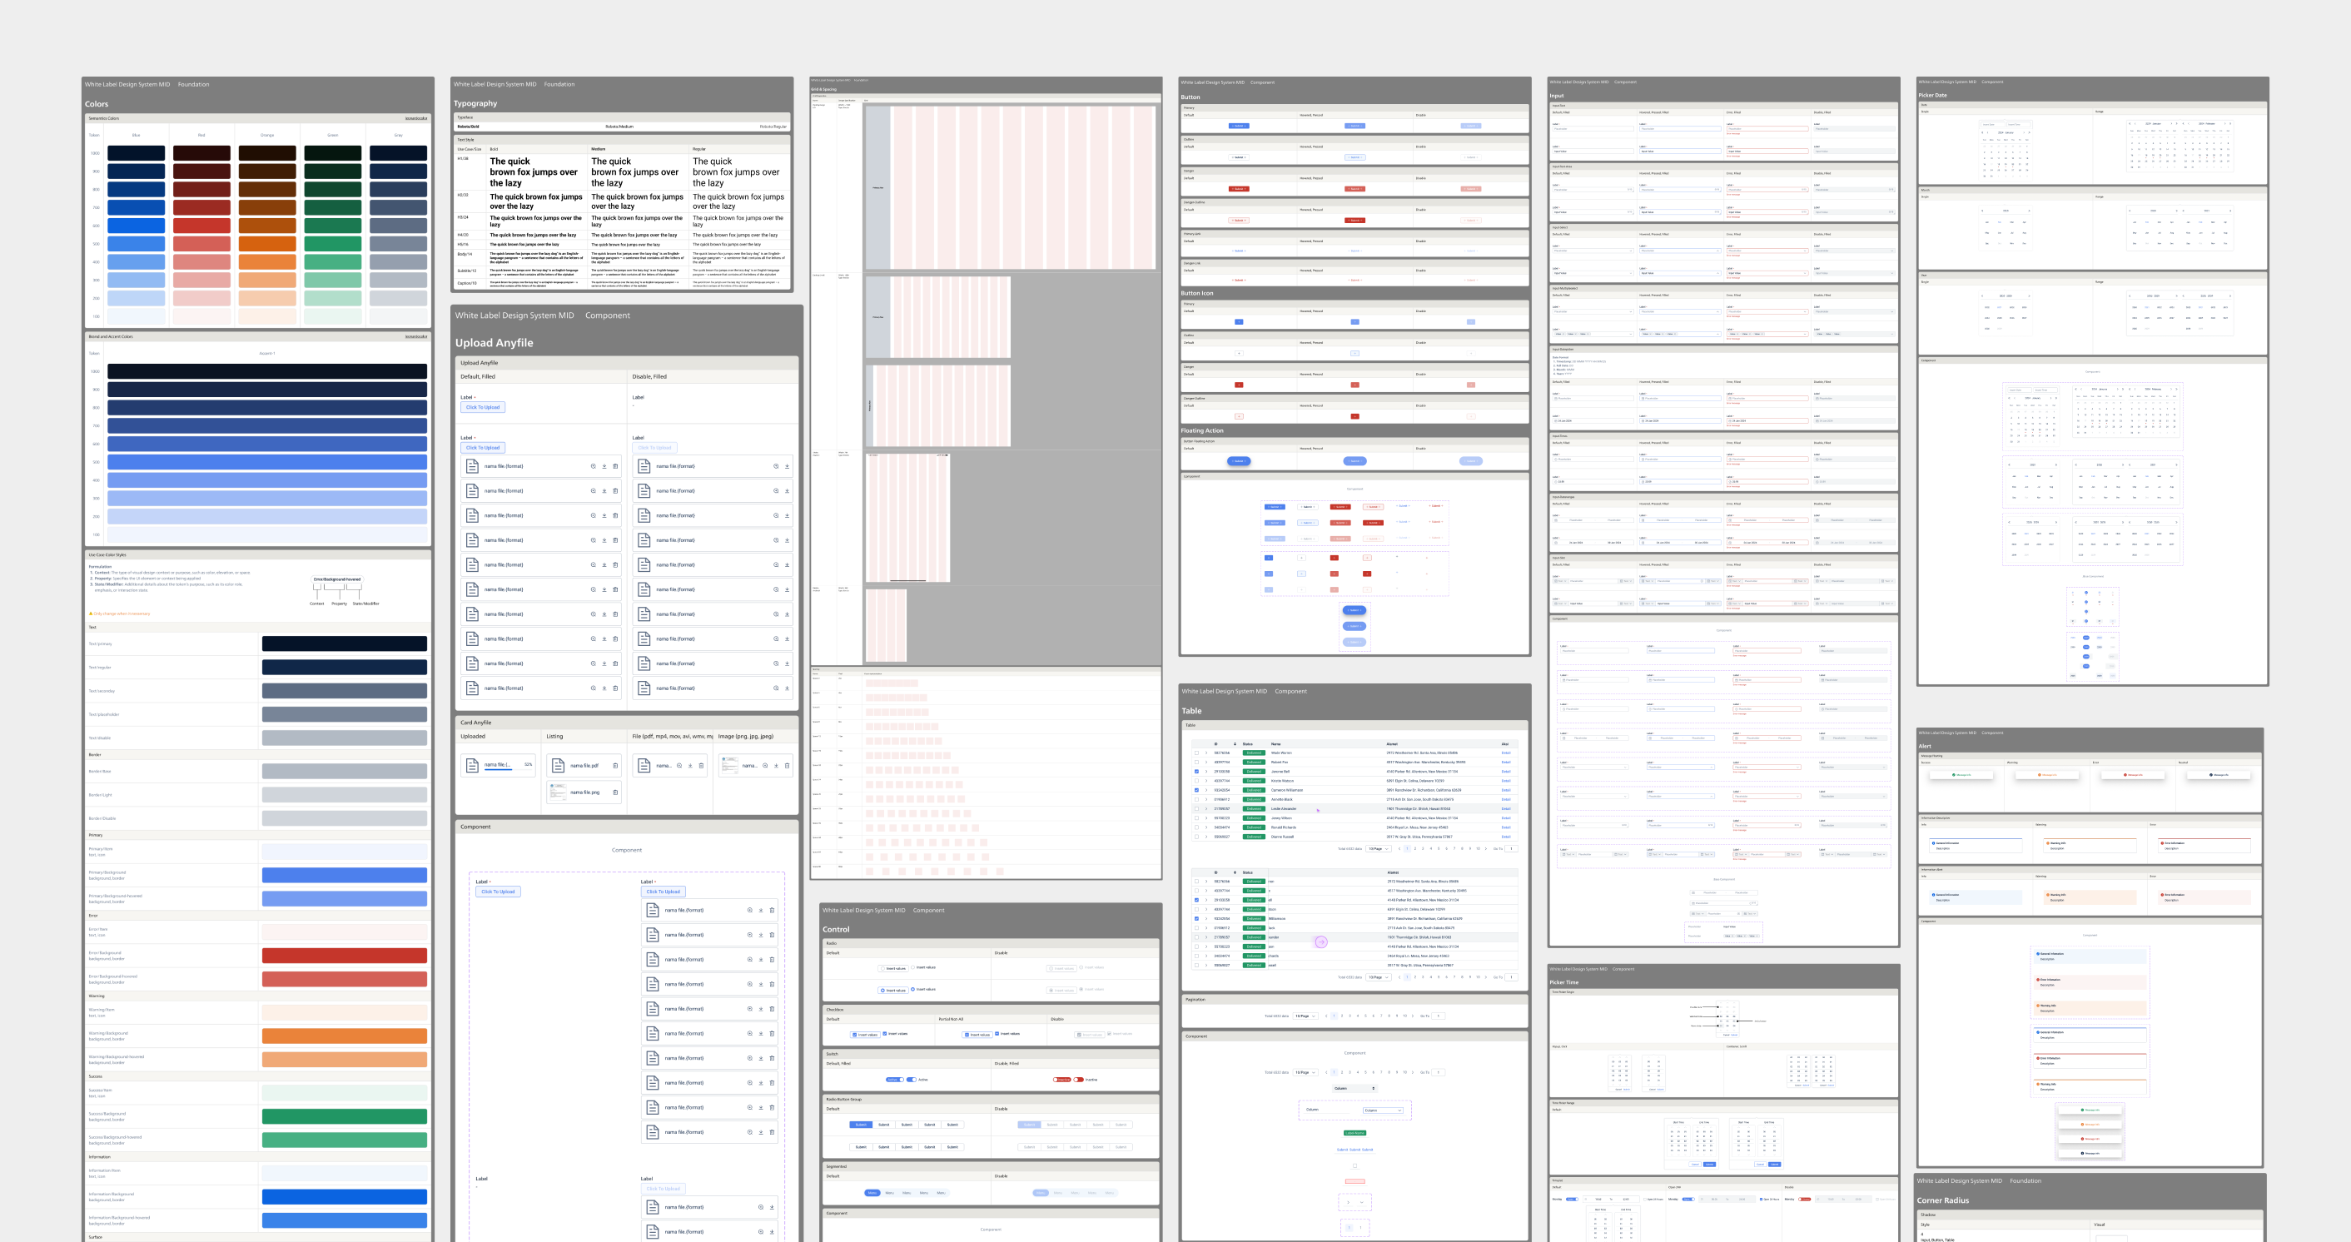The width and height of the screenshot is (2351, 1242).
Task: Uncheck the Cameron Williamson row checkbox
Action: coord(1196,790)
